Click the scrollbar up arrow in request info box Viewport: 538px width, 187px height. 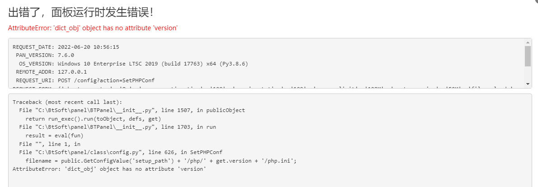tap(528, 42)
